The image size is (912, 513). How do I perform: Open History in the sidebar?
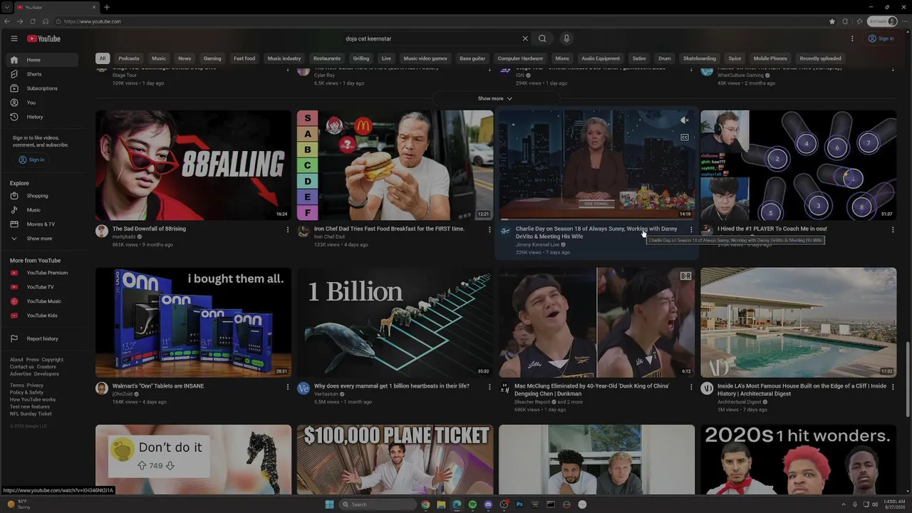click(x=43, y=117)
